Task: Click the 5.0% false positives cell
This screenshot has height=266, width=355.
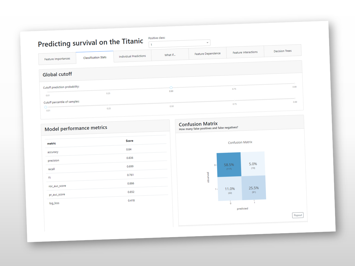Action: click(253, 164)
